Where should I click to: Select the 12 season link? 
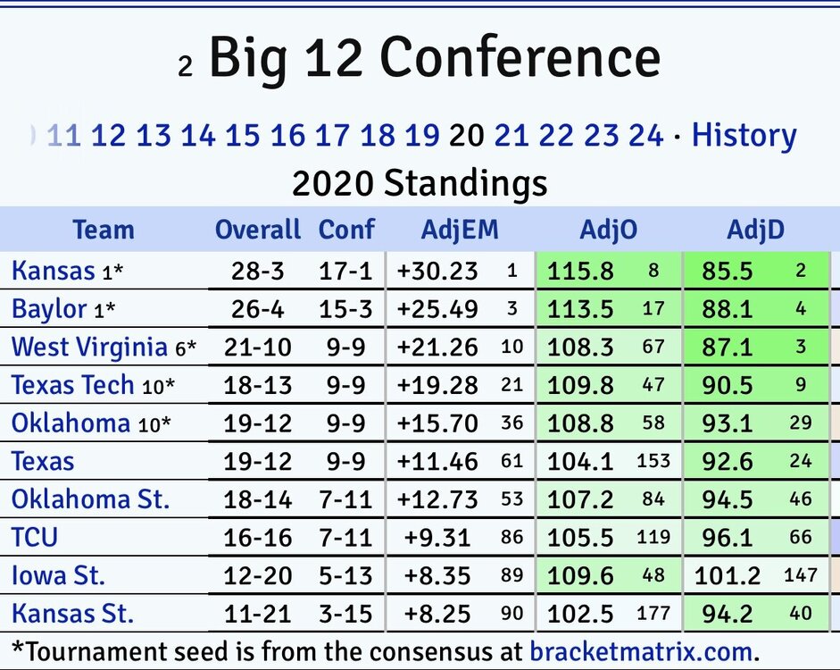[109, 136]
